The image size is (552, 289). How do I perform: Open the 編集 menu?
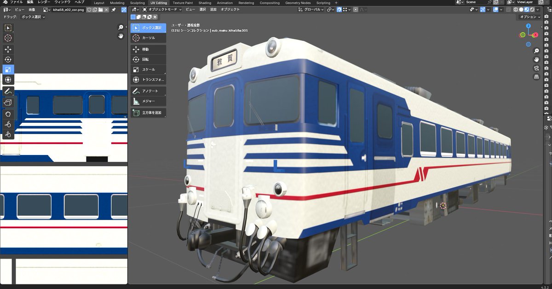point(30,2)
